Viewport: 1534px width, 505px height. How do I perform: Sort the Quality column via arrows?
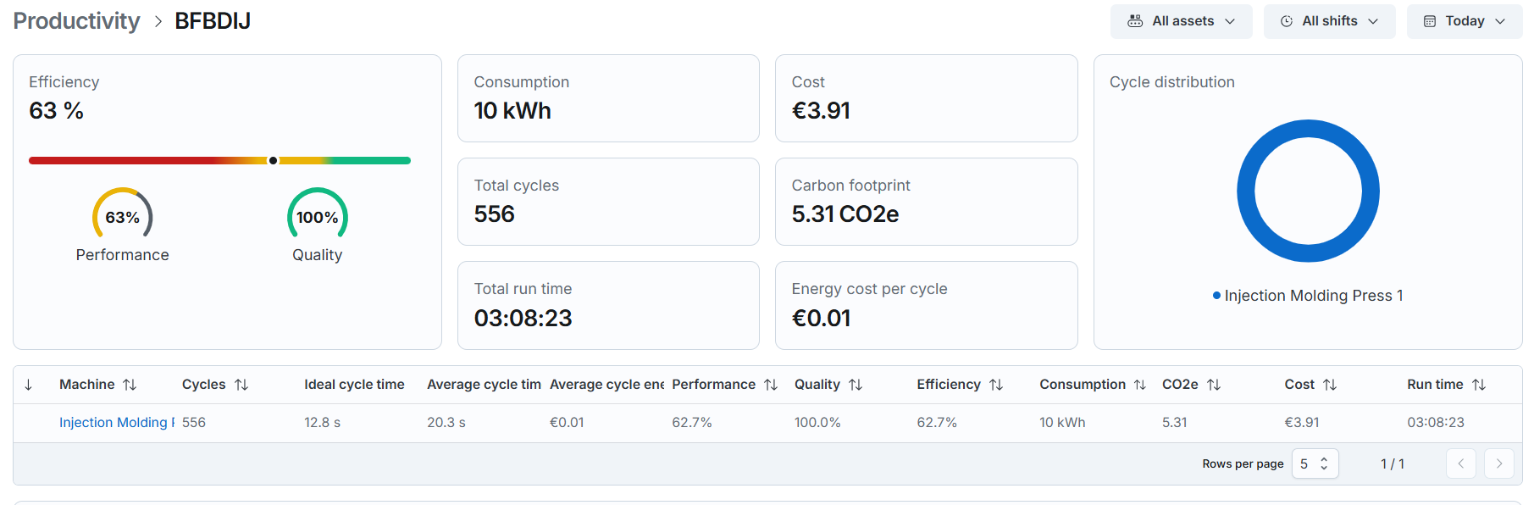click(x=856, y=385)
